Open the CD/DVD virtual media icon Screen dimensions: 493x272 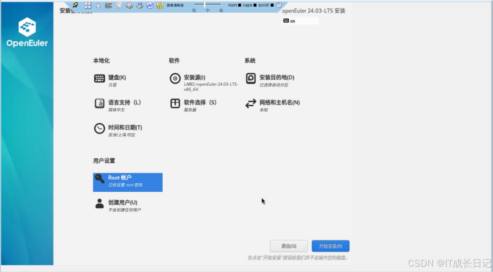pyautogui.click(x=150, y=5)
